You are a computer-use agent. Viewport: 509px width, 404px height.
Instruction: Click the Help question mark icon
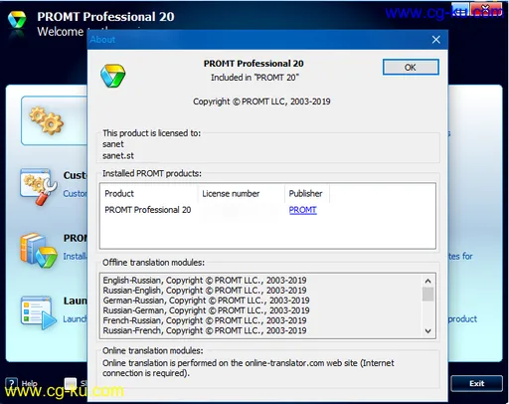click(x=12, y=384)
